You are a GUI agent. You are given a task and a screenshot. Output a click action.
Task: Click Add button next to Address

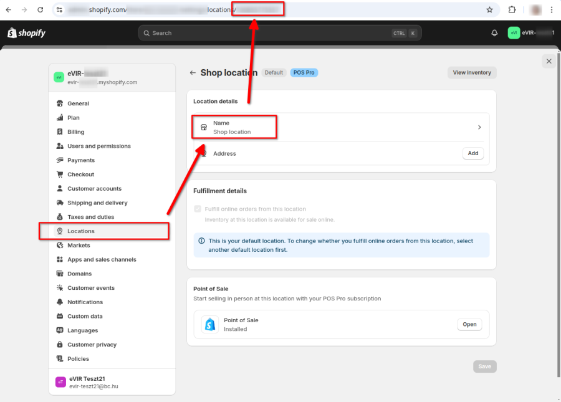pyautogui.click(x=473, y=153)
